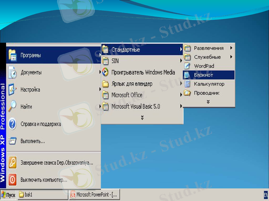Open the Microsoft Office menu entry

(127, 95)
